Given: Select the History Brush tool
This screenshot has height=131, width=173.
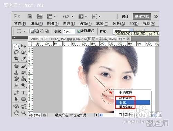Looking at the screenshot, I should click(24, 73).
